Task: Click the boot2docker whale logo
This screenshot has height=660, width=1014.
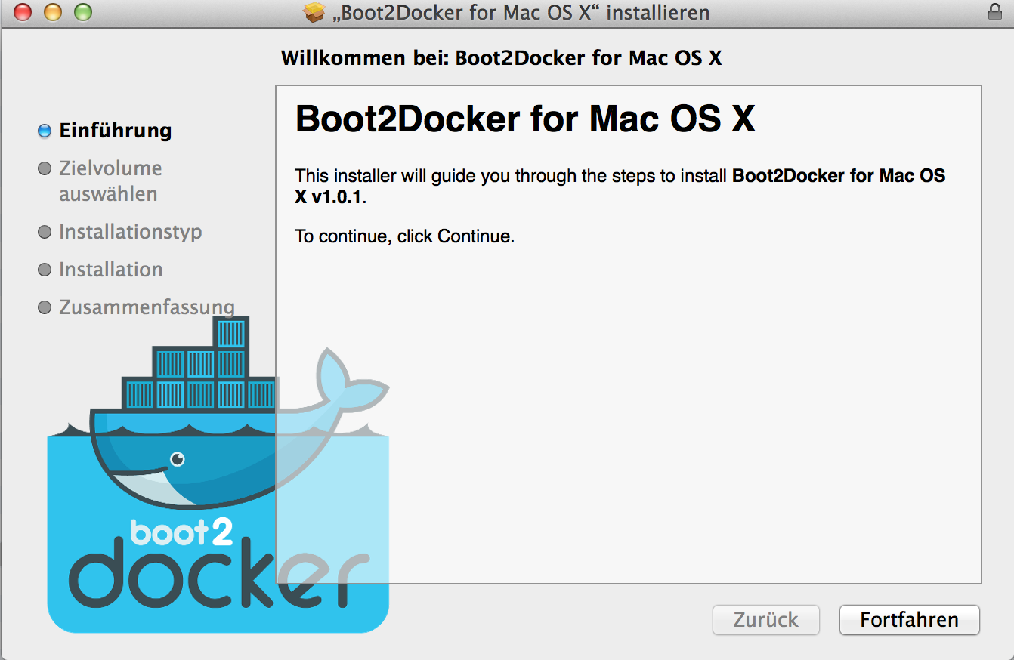Action: pos(218,474)
